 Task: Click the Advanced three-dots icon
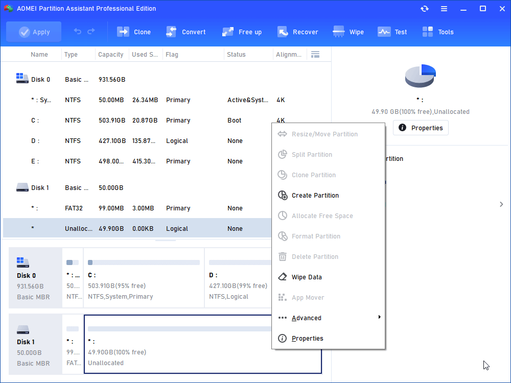click(x=283, y=318)
